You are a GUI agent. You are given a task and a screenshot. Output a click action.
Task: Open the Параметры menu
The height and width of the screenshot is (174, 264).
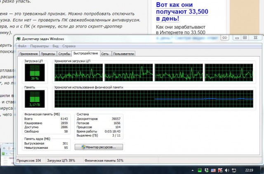(40, 46)
